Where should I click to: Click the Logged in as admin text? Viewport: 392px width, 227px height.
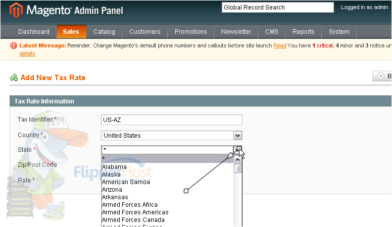[365, 7]
